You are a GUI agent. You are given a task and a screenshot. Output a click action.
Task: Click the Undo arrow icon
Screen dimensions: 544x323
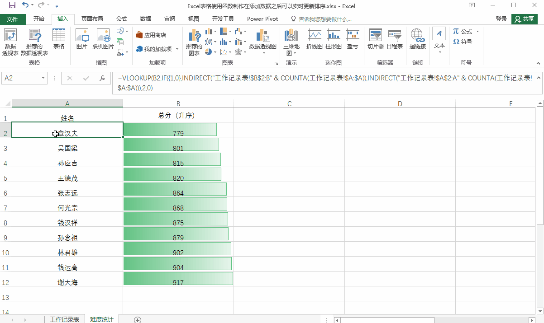(x=25, y=5)
